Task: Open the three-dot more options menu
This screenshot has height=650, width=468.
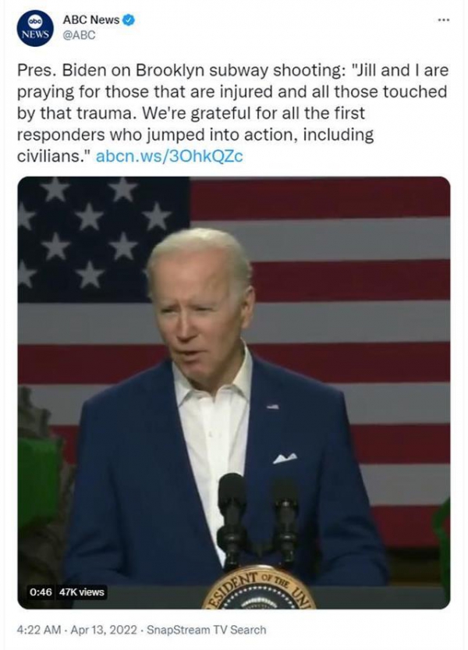Action: (444, 20)
